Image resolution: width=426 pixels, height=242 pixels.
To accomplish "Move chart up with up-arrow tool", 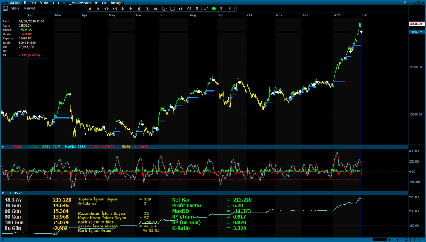I will 122,9.
